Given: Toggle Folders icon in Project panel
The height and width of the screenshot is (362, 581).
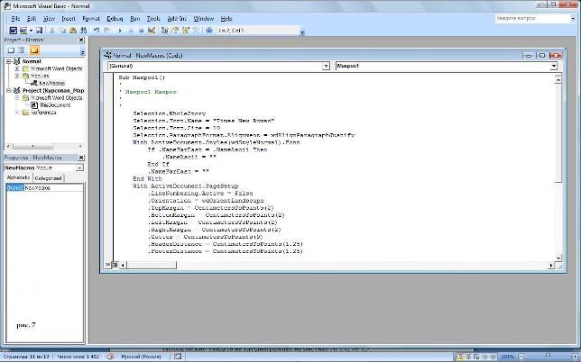Looking at the screenshot, I should pyautogui.click(x=34, y=50).
